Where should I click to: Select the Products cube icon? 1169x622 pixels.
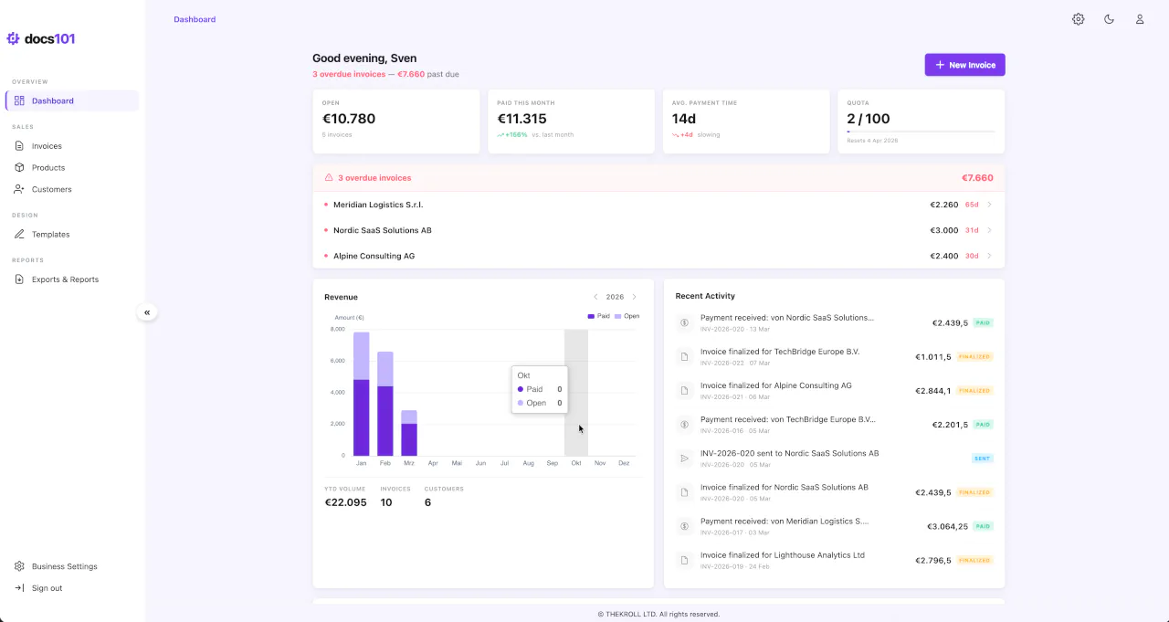tap(20, 167)
